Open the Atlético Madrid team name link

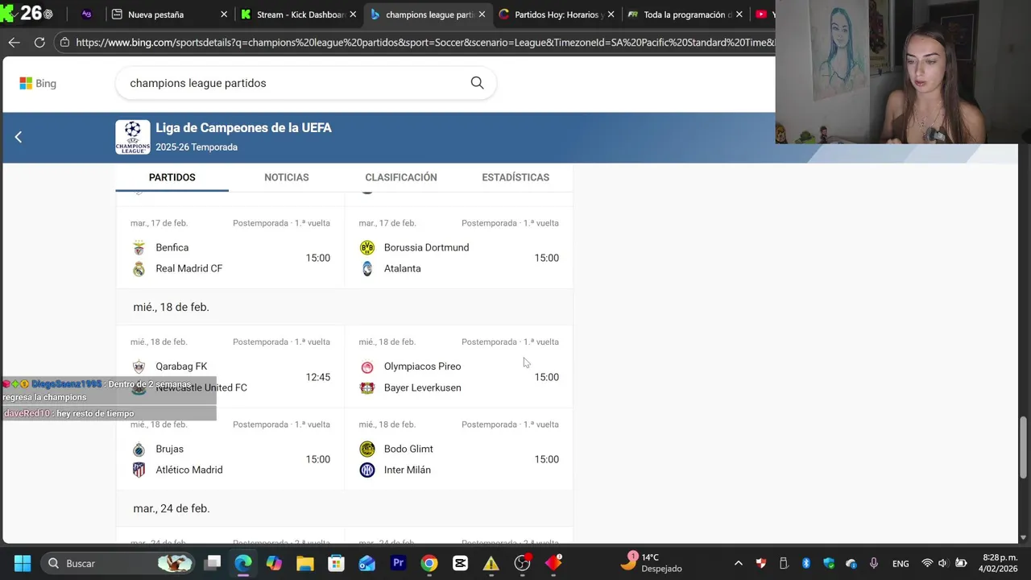(x=189, y=470)
